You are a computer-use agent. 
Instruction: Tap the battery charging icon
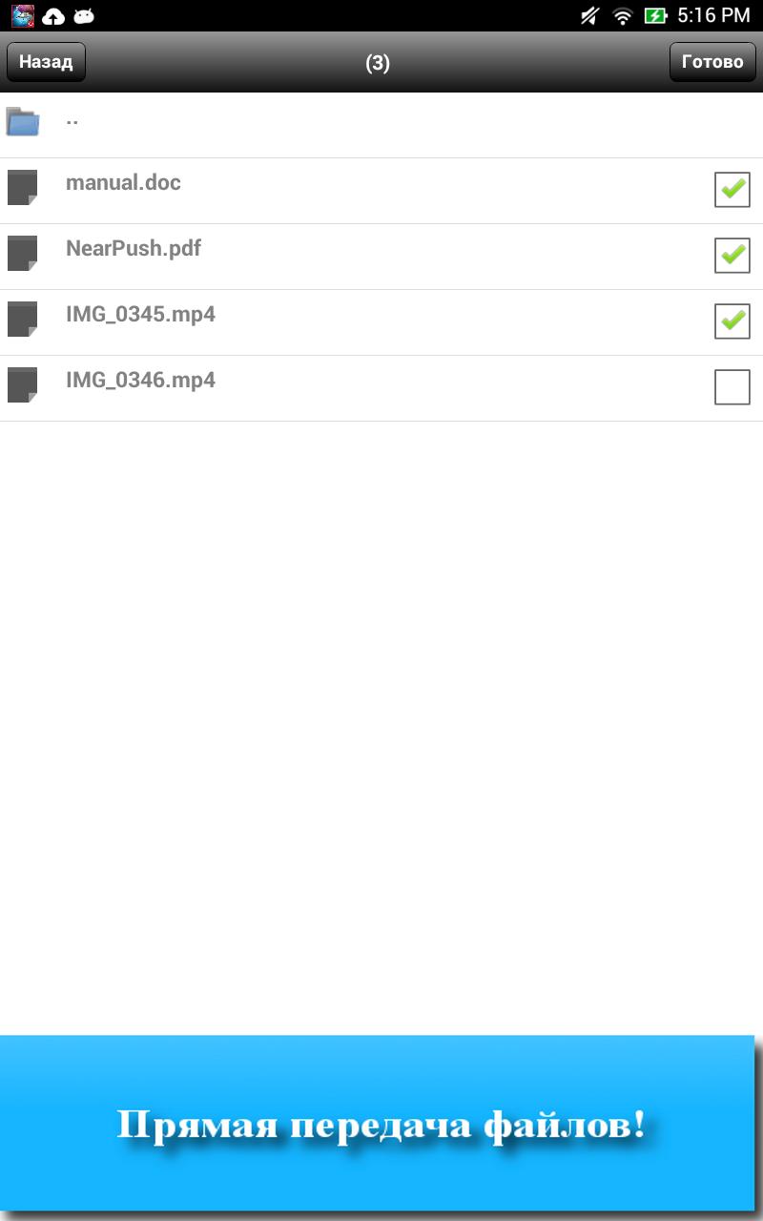pyautogui.click(x=655, y=15)
